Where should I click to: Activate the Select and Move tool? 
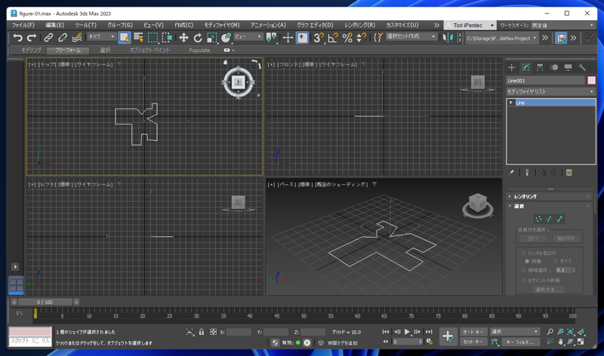coord(183,37)
